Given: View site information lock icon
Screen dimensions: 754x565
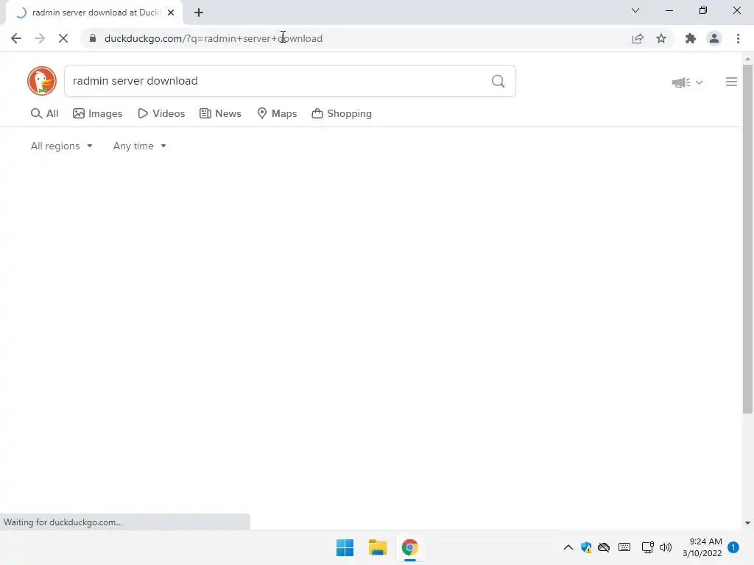Looking at the screenshot, I should [93, 38].
